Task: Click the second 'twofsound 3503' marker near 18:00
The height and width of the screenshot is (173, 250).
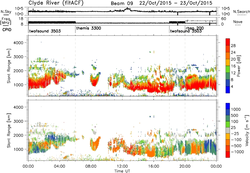Action: click(186, 31)
